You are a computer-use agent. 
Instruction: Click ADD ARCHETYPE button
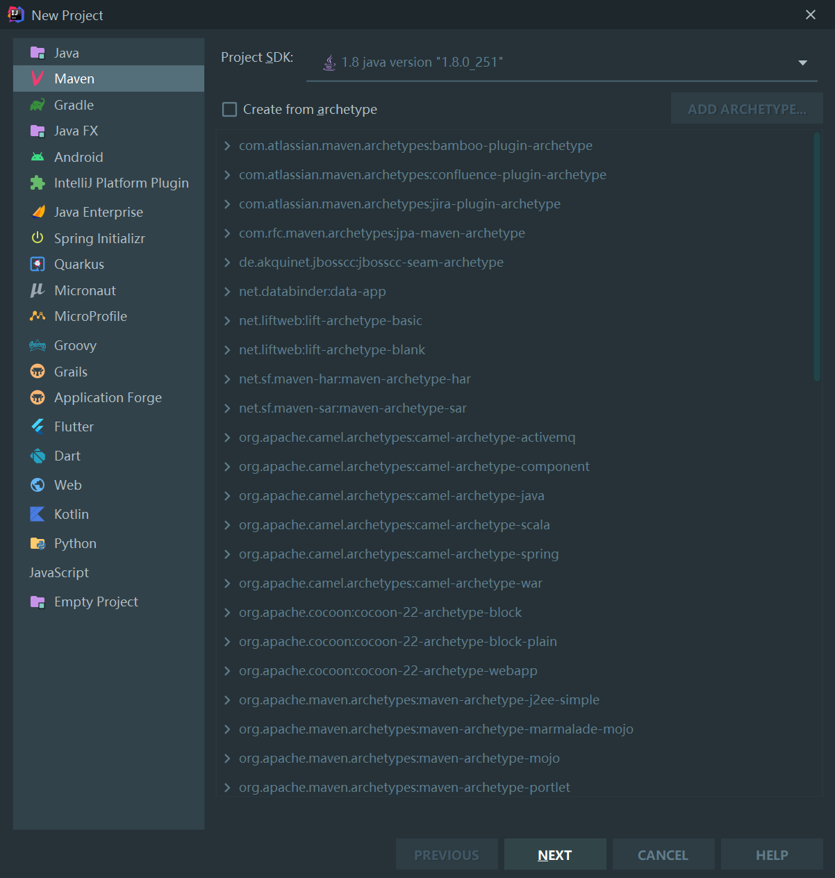point(747,109)
